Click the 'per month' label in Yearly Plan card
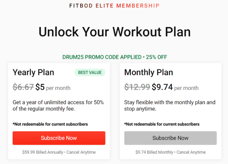Screen dimensions: 228x164 (x=58, y=88)
